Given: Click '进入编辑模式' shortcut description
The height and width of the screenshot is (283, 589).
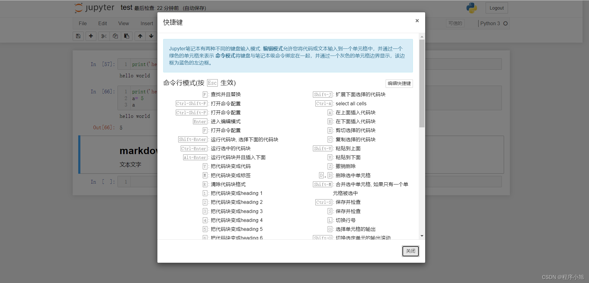Looking at the screenshot, I should (x=226, y=122).
